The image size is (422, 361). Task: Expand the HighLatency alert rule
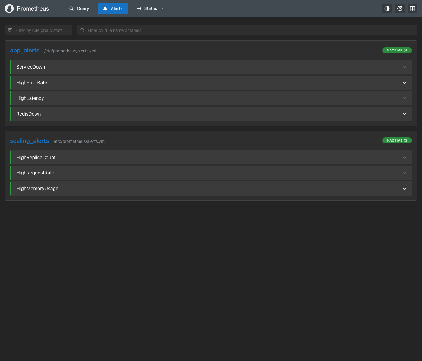(211, 98)
